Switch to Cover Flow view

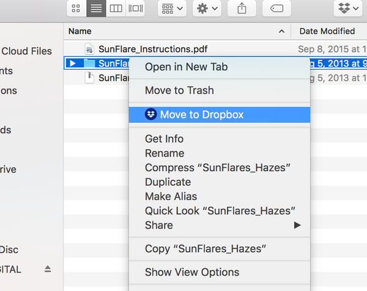click(135, 9)
